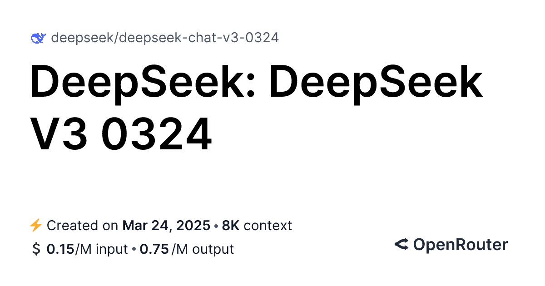The width and height of the screenshot is (545, 286).
Task: Click "0324" in the large title
Action: click(156, 134)
